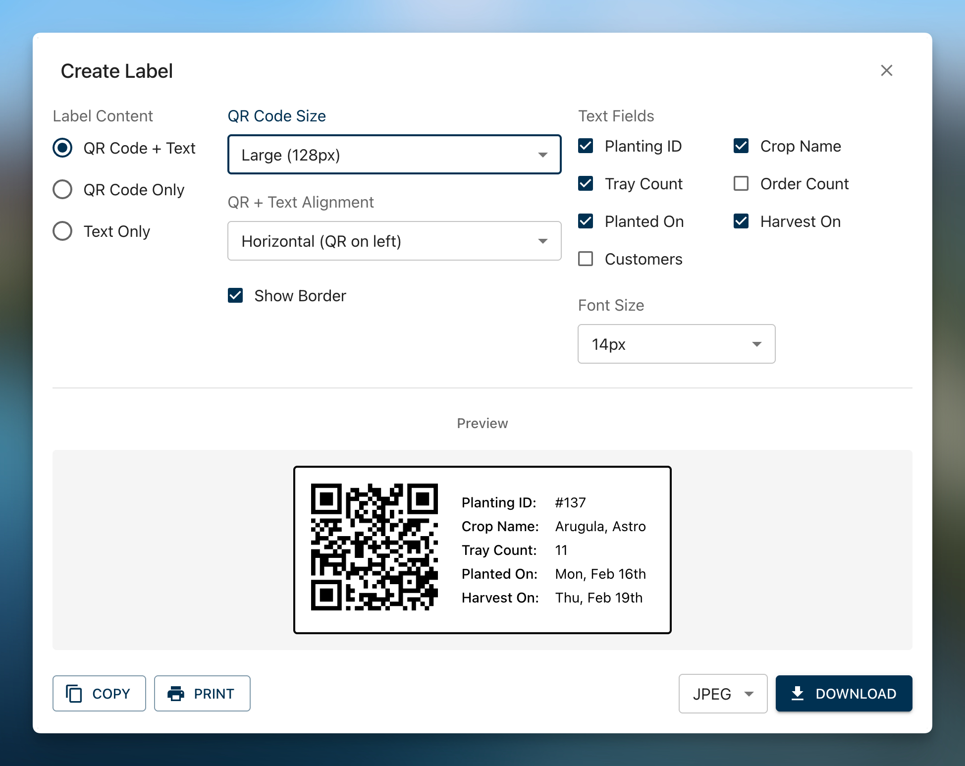The height and width of the screenshot is (766, 965).
Task: Open the QR Code Size dropdown
Action: [394, 154]
